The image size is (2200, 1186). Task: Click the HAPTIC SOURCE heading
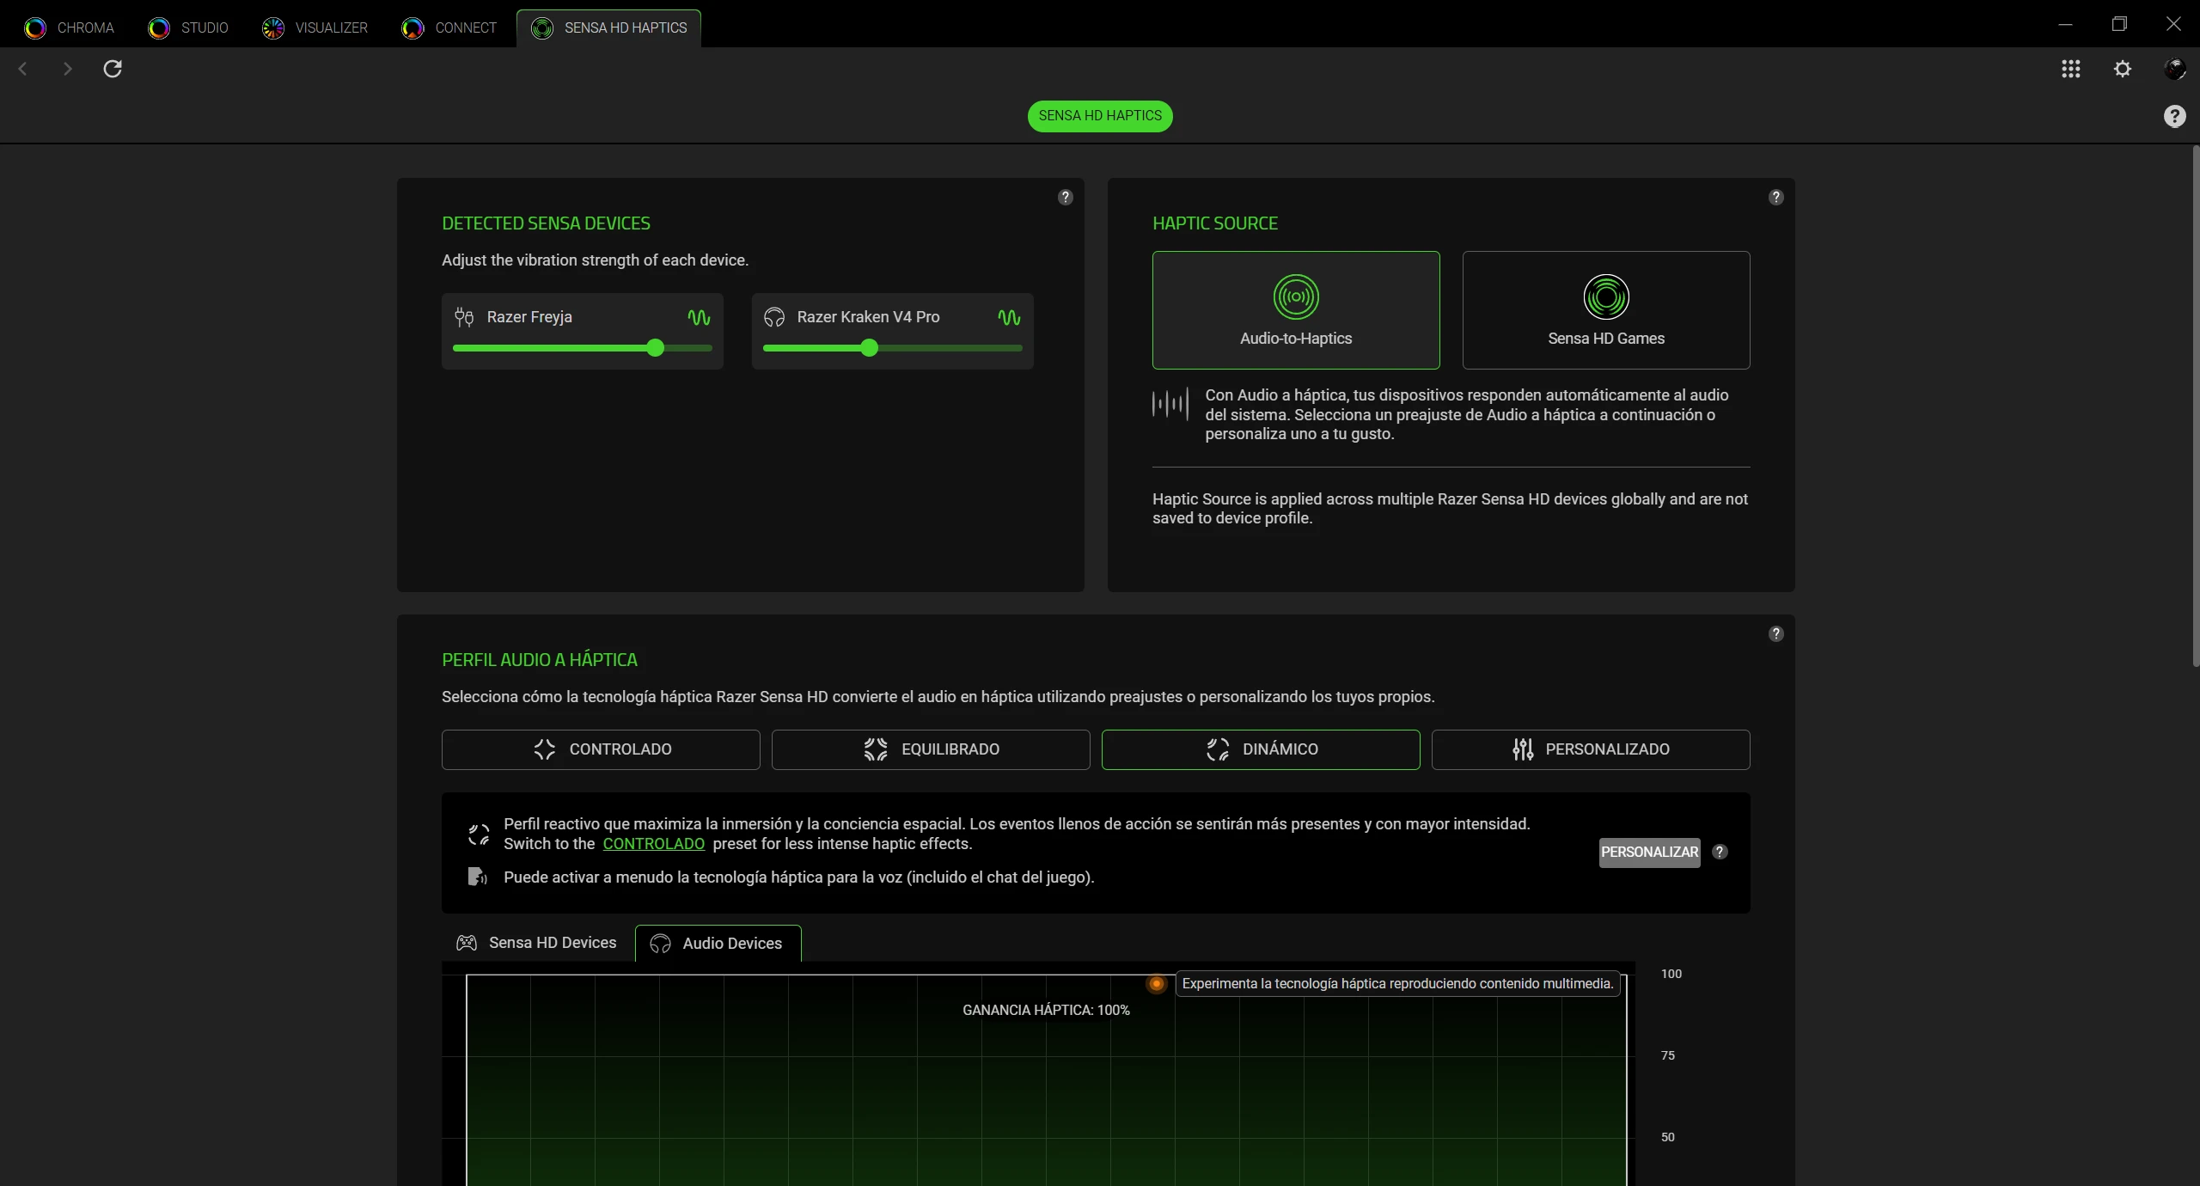pyautogui.click(x=1215, y=223)
